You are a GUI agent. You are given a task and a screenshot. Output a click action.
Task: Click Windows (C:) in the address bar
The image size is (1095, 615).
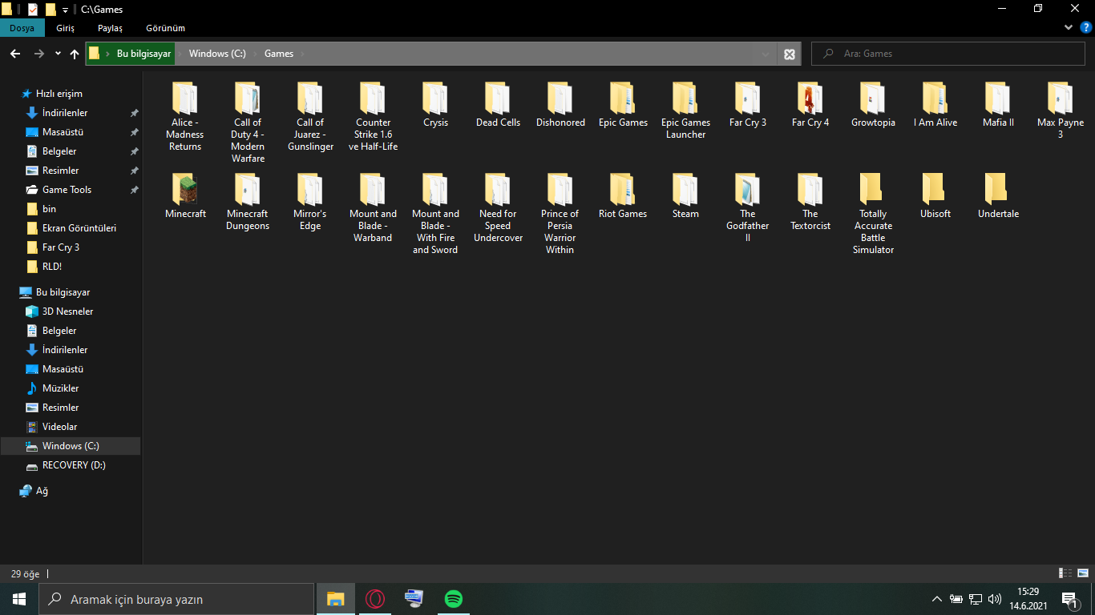coord(217,54)
